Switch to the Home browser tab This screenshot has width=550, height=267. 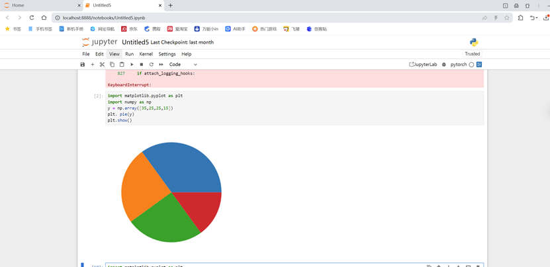40,5
